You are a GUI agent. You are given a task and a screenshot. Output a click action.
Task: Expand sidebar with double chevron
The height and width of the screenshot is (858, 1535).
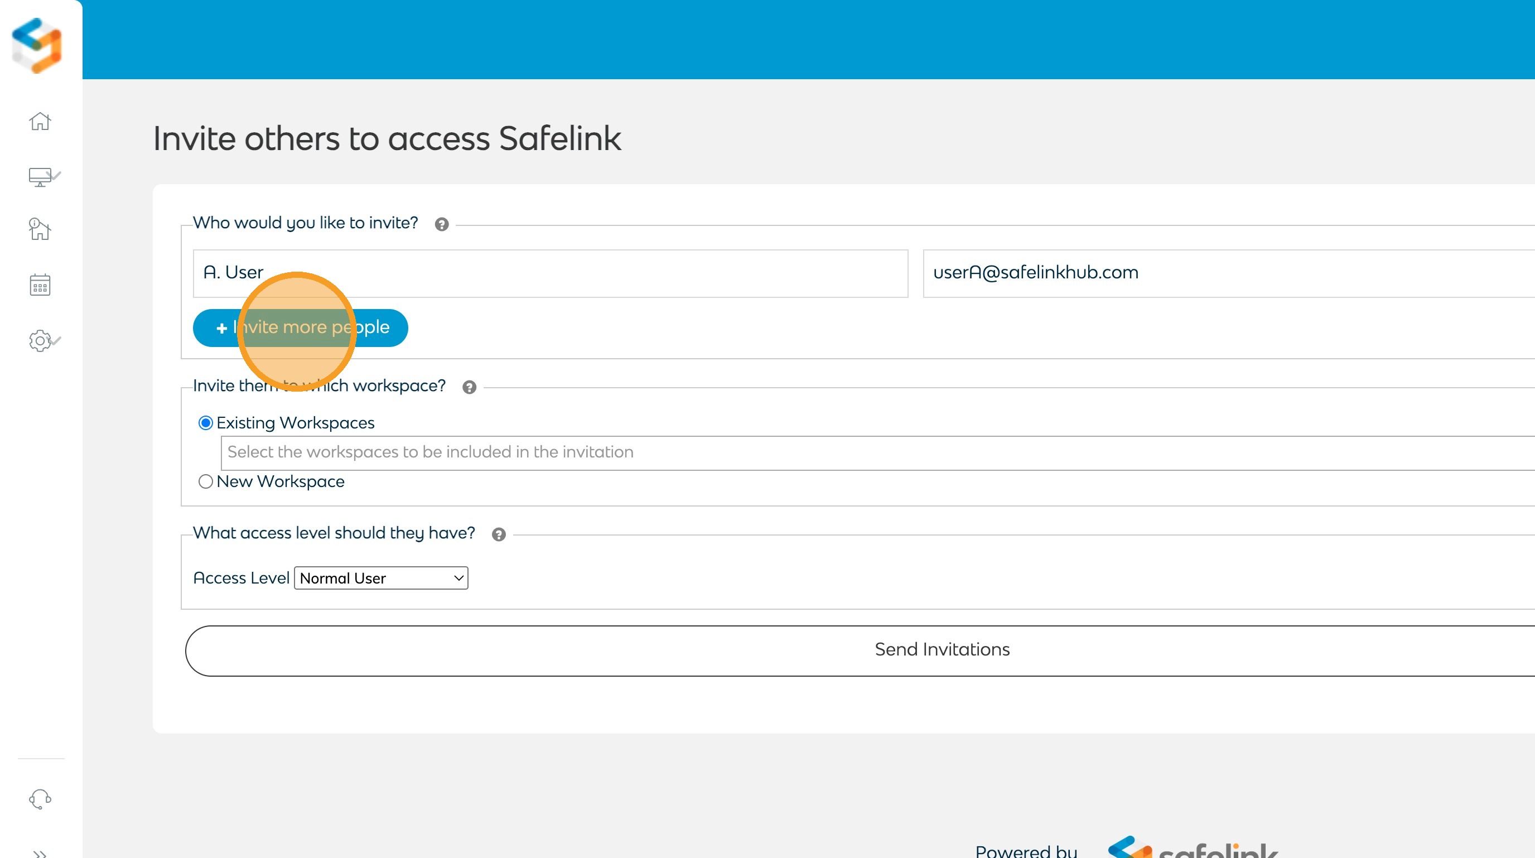click(x=40, y=853)
